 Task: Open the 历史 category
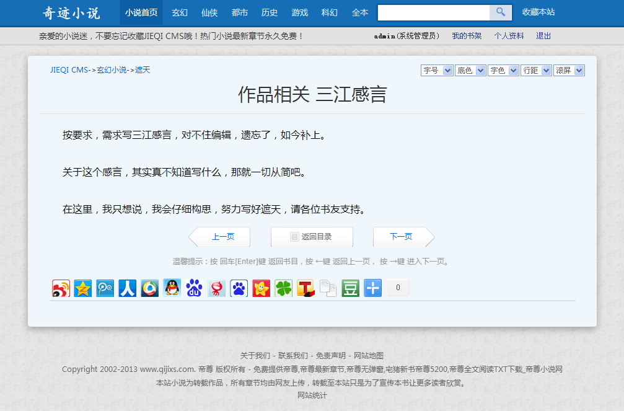click(270, 13)
